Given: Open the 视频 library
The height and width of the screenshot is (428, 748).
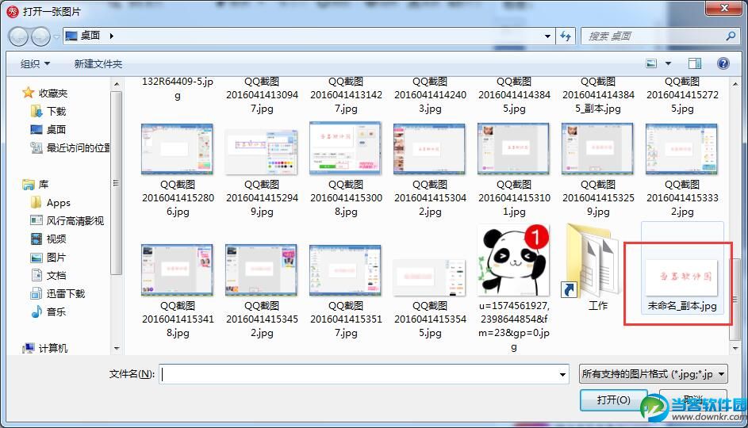Looking at the screenshot, I should coord(48,239).
